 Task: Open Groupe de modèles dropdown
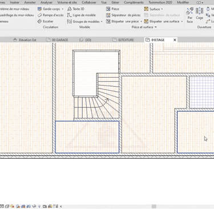[x=102, y=22]
